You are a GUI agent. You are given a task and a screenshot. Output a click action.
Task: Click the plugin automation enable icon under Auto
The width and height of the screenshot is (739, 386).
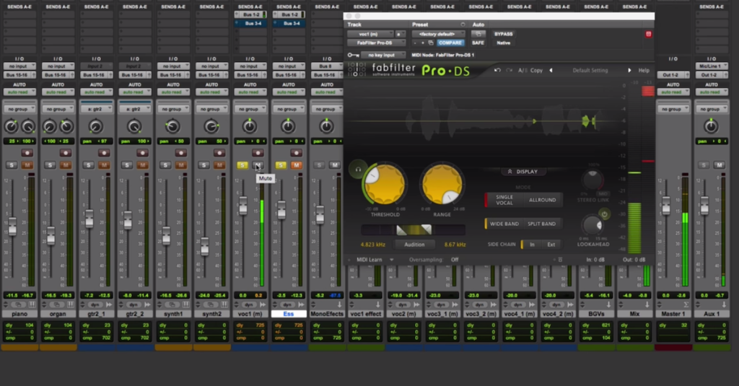point(478,34)
